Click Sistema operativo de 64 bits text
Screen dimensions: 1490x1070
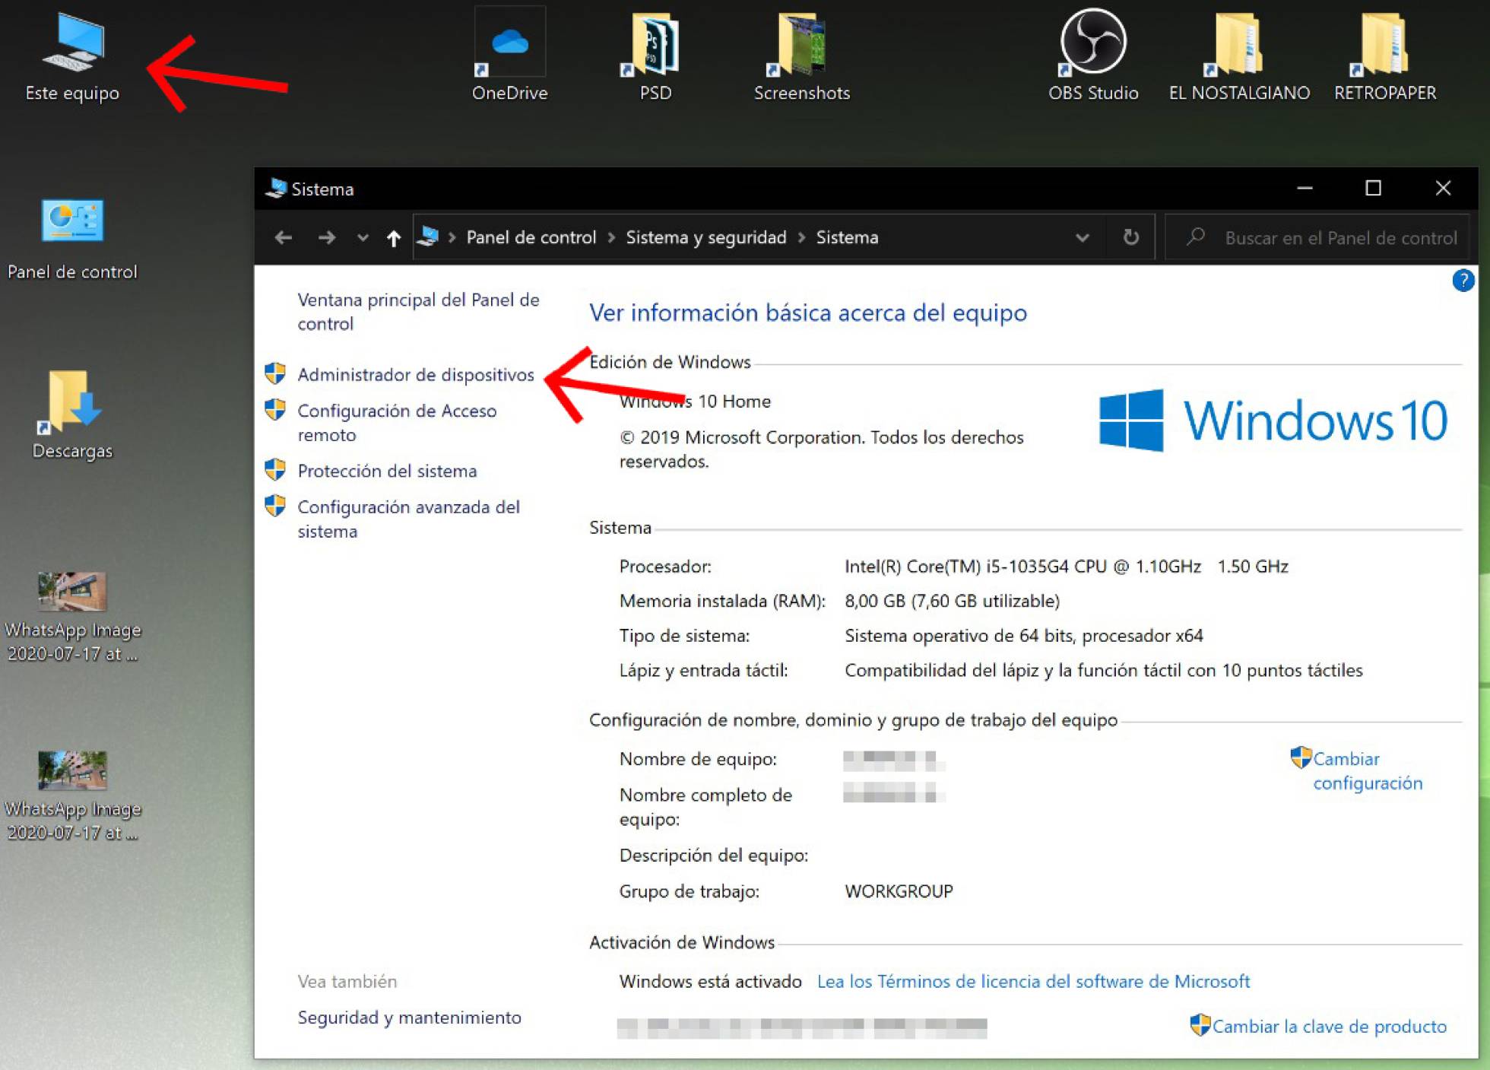(x=1023, y=635)
